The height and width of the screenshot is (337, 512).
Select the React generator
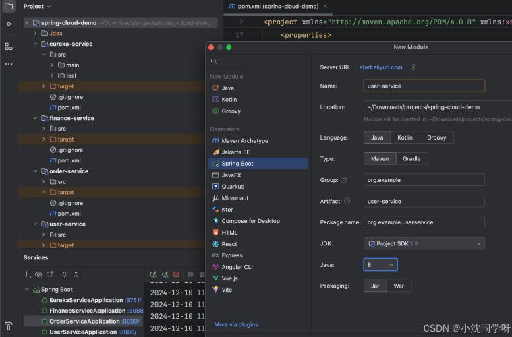(258, 244)
